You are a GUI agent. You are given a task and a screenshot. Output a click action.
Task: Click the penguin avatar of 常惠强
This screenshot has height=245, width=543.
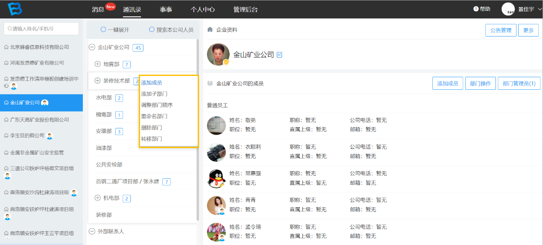(x=217, y=178)
